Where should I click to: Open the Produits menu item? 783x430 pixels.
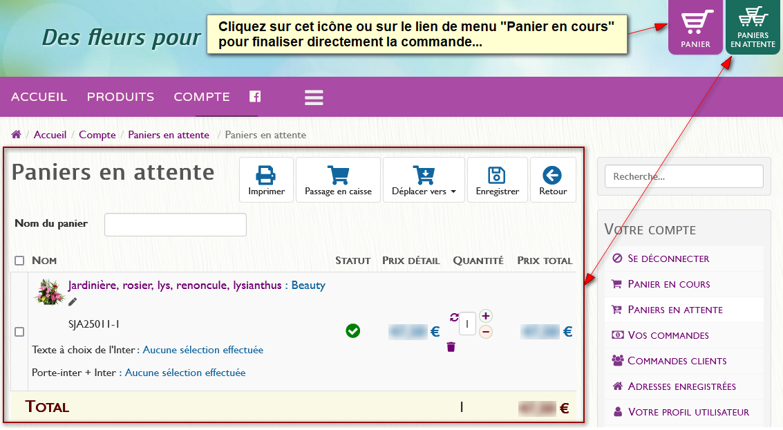click(x=120, y=97)
